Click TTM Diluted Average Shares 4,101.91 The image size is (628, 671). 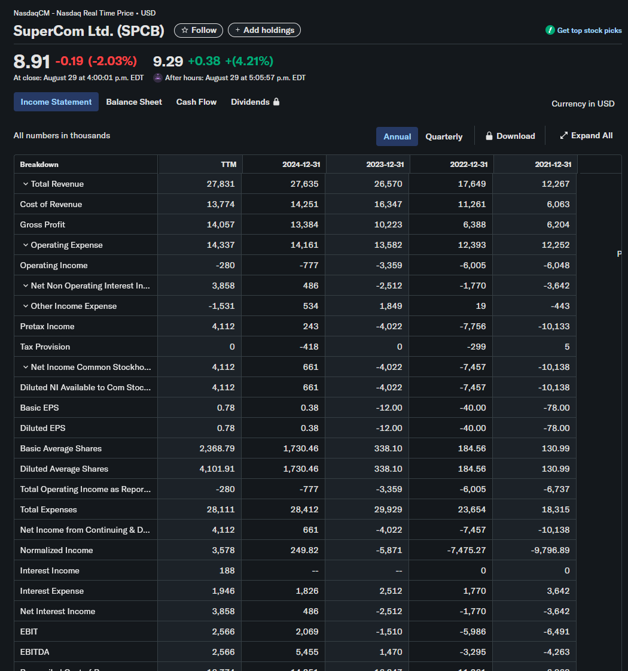coord(217,469)
